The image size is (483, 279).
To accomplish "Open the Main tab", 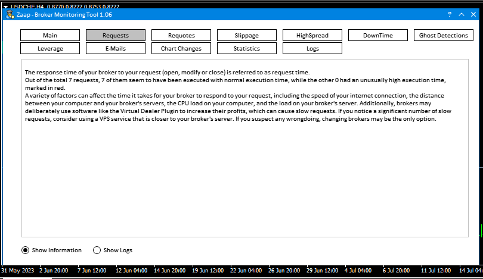I will pos(50,35).
